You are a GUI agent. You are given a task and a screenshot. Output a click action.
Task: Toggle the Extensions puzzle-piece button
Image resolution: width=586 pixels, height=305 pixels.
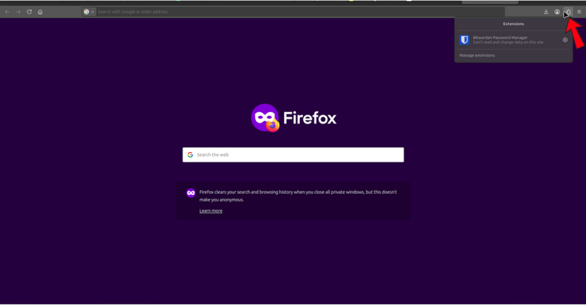[568, 11]
